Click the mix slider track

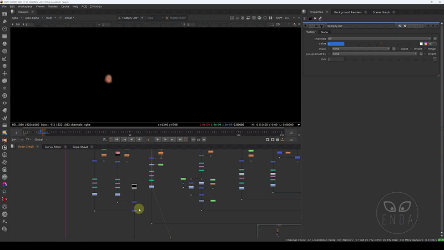point(388,59)
